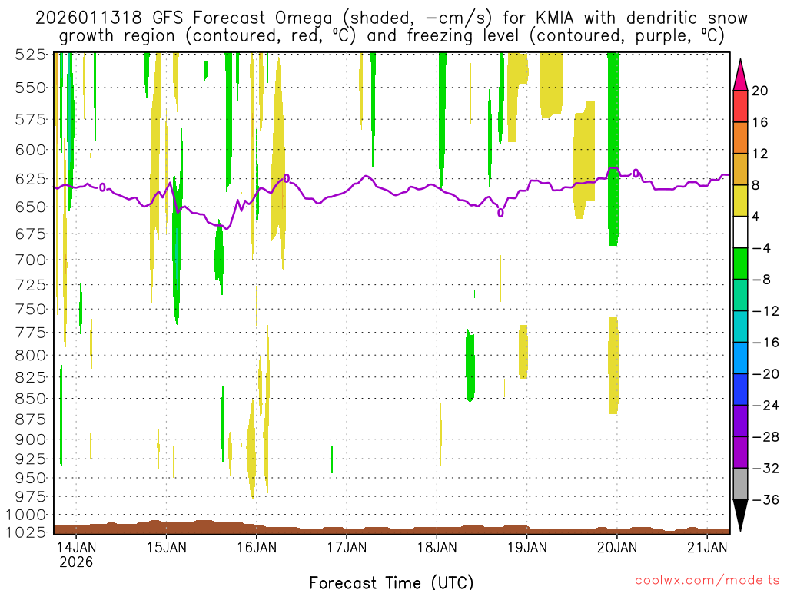Click the coolwx.com/modelts watermark link text

pos(707,581)
